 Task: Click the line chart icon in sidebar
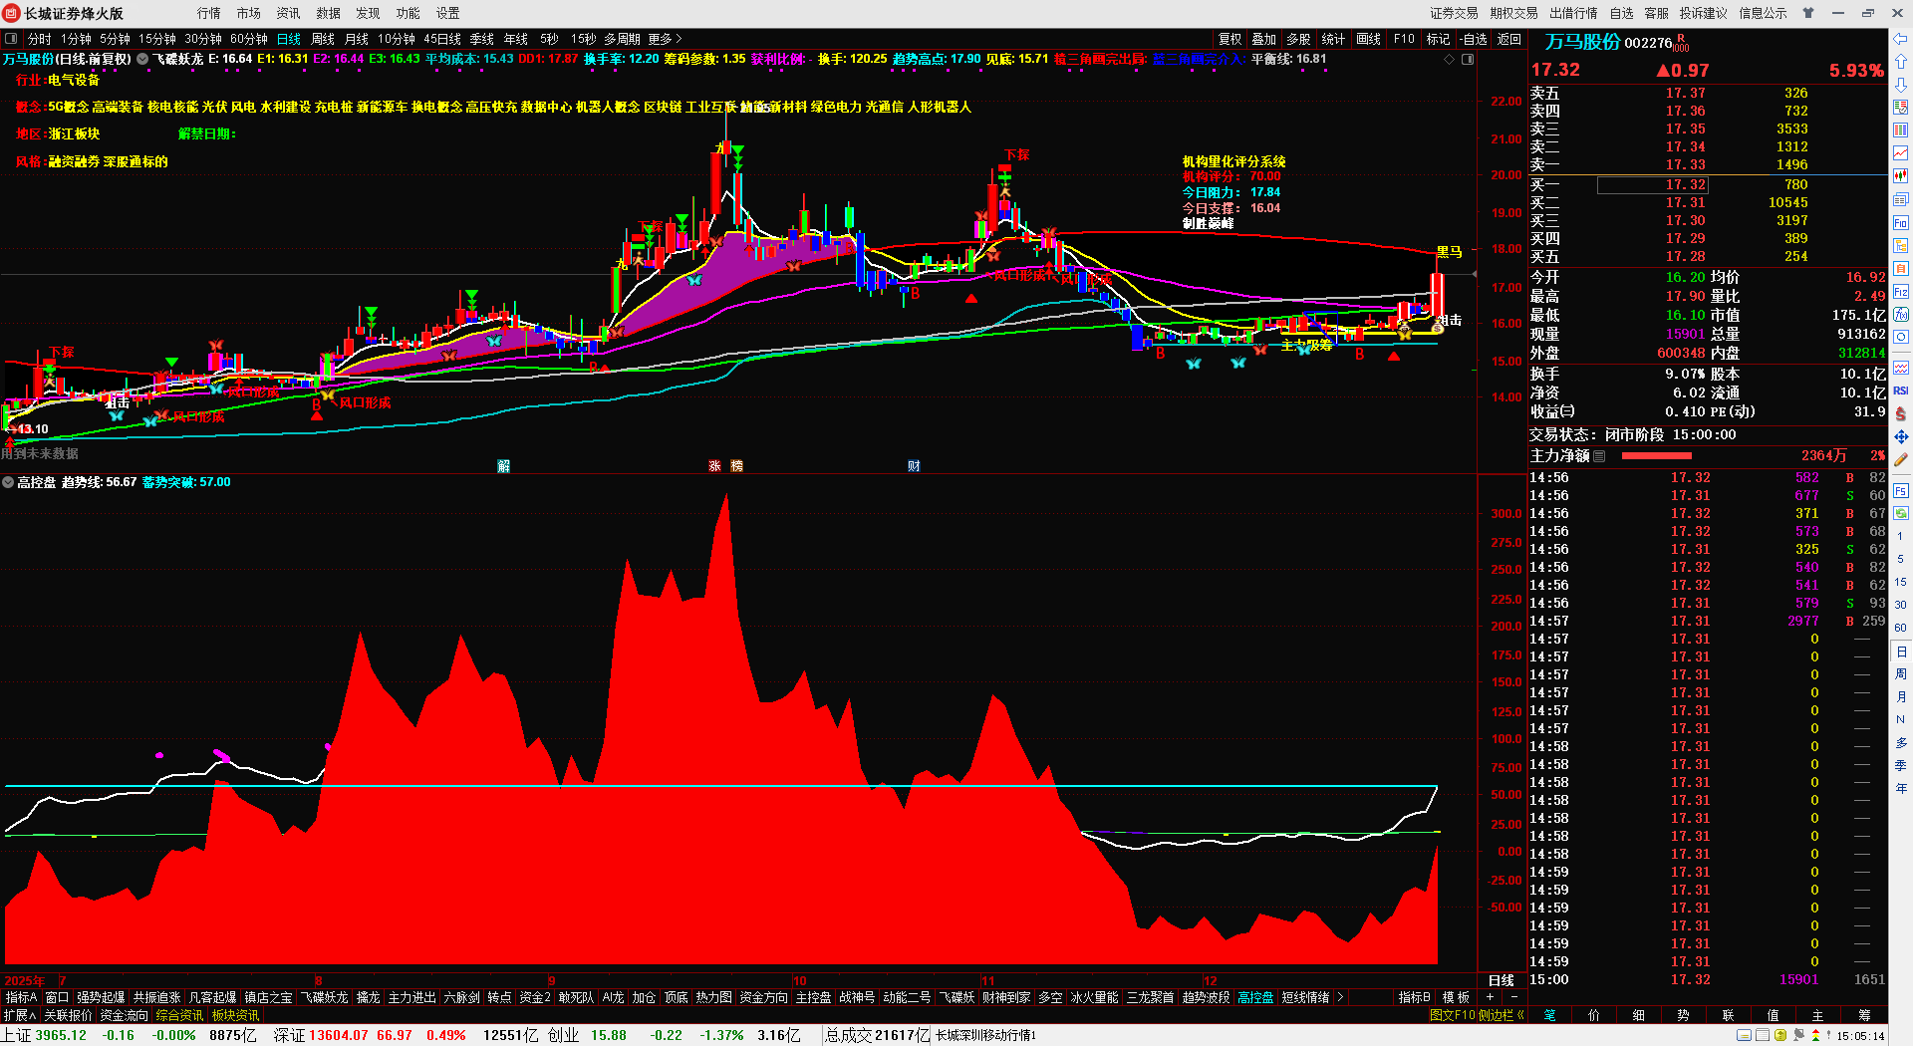(1901, 153)
